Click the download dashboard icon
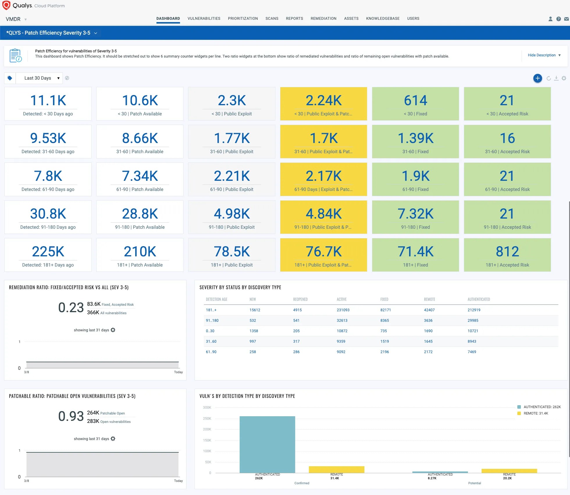Viewport: 570px width, 495px height. (556, 78)
